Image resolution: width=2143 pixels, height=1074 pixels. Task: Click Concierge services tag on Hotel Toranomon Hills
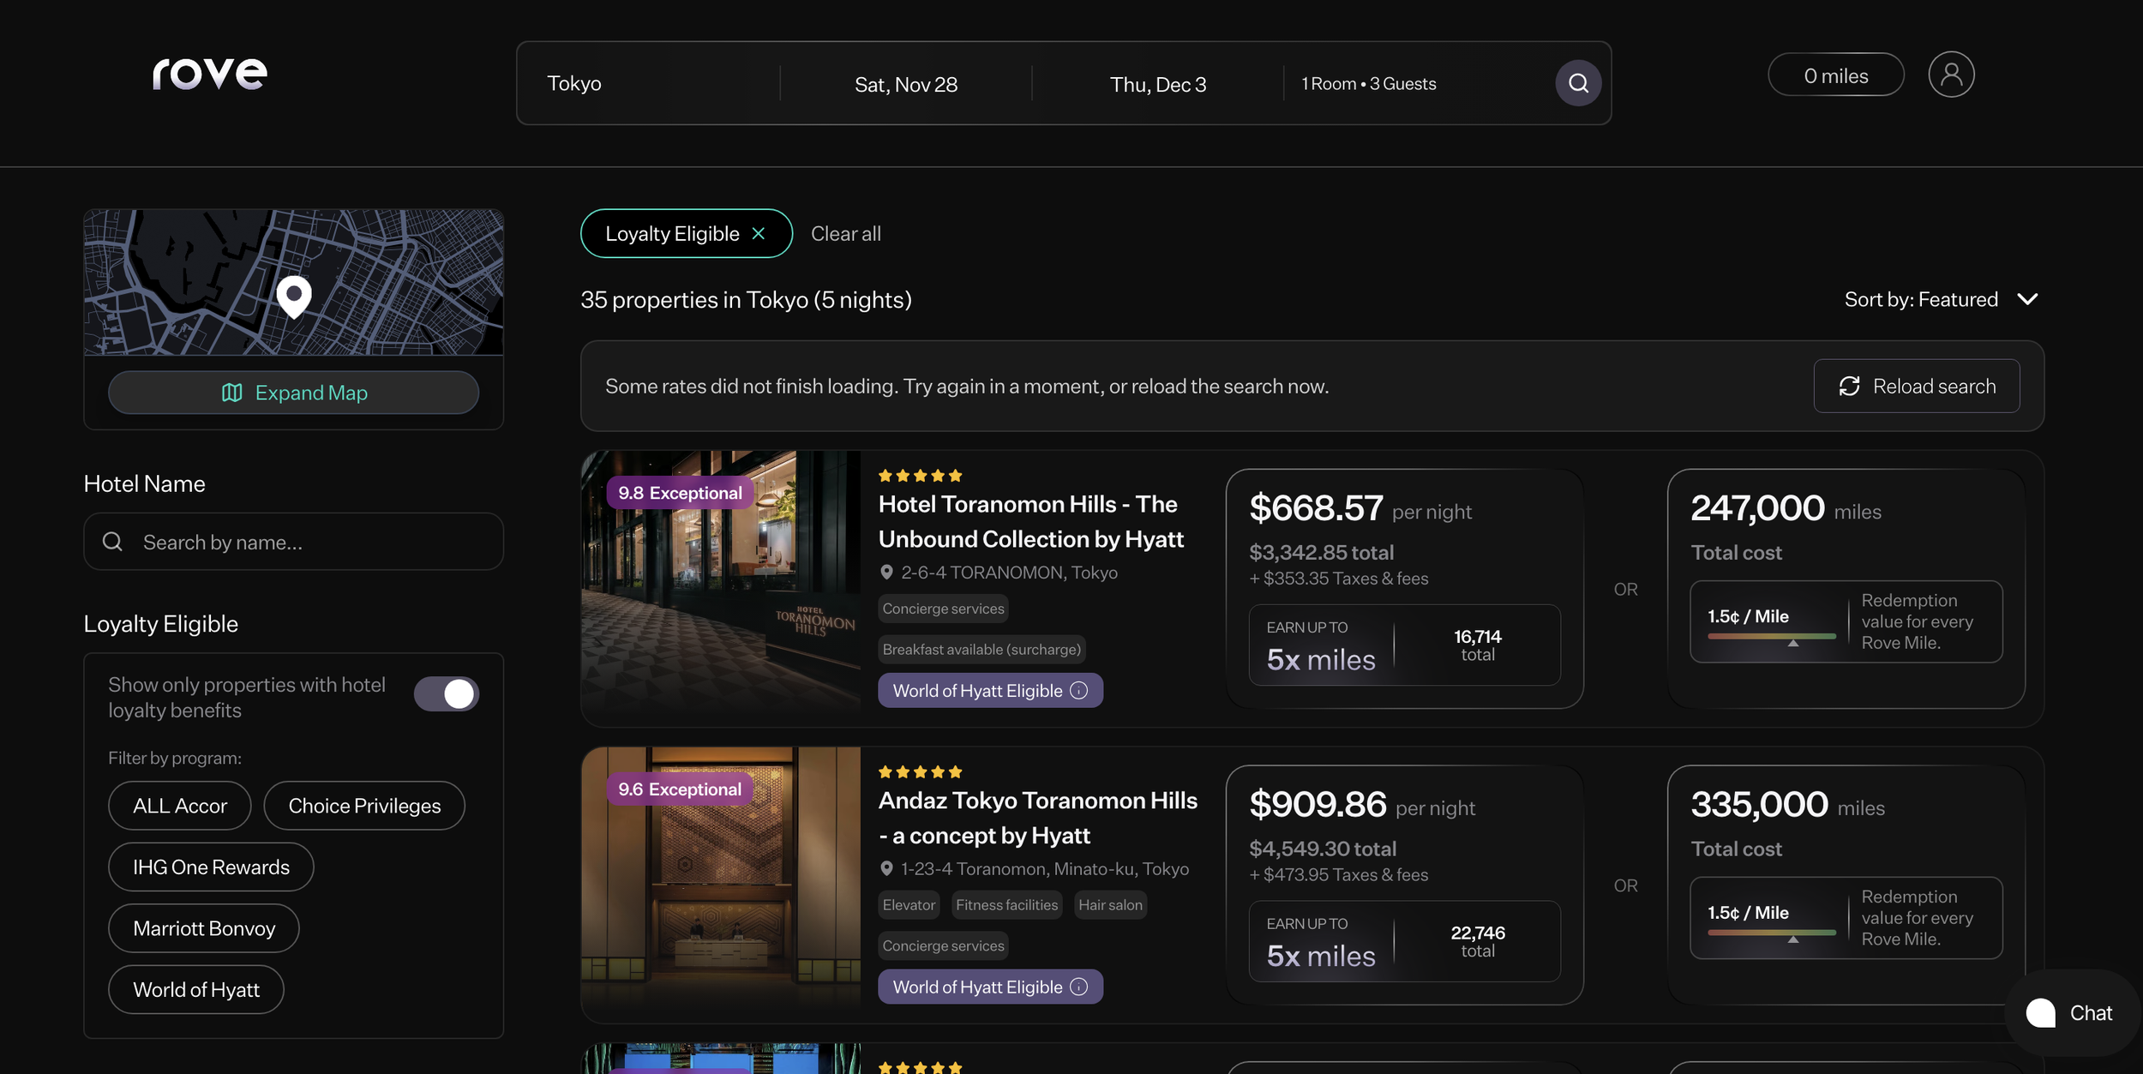coord(943,609)
